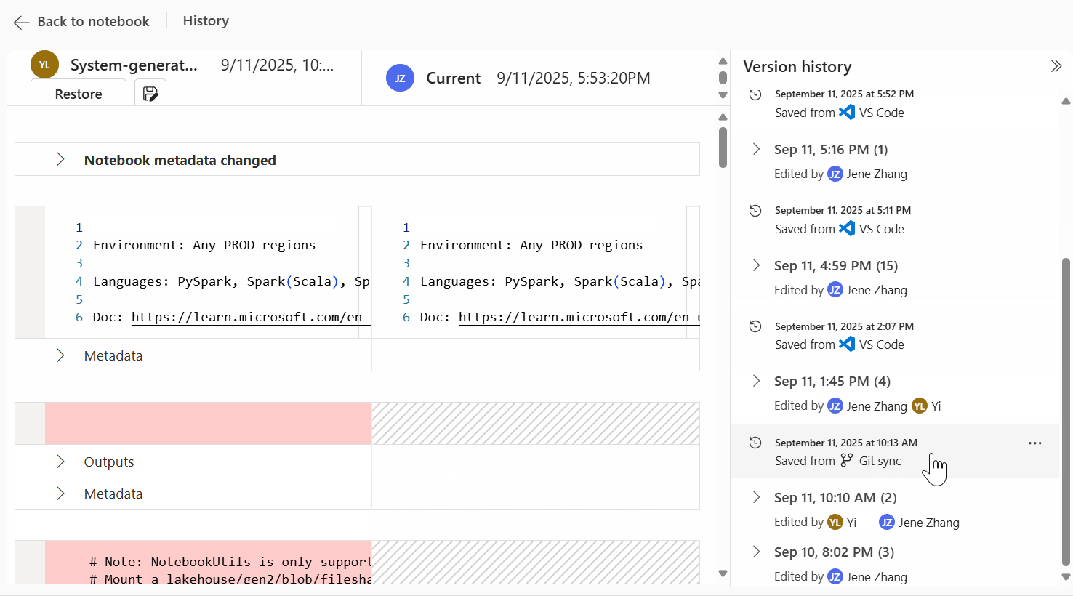The height and width of the screenshot is (596, 1073).
Task: Click the clock icon at the 10:13 AM entry
Action: [755, 442]
